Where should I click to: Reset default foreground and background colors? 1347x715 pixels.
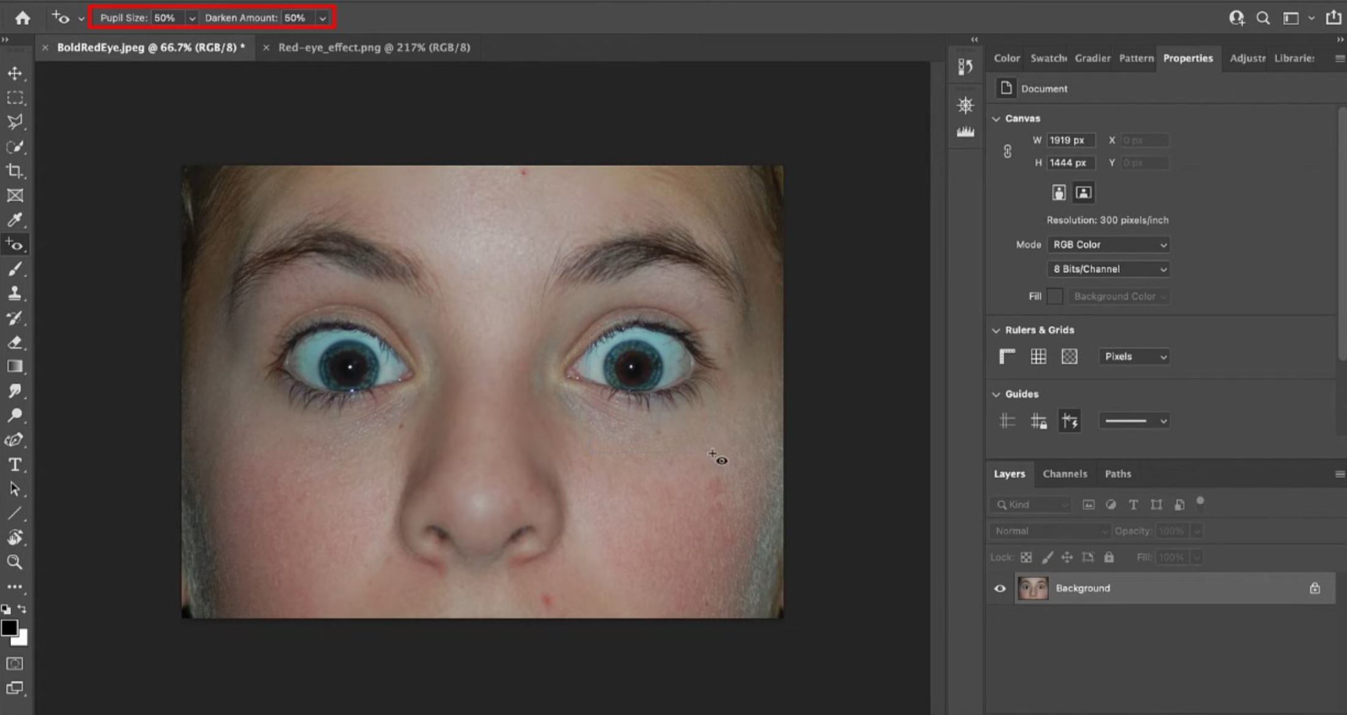(x=6, y=609)
